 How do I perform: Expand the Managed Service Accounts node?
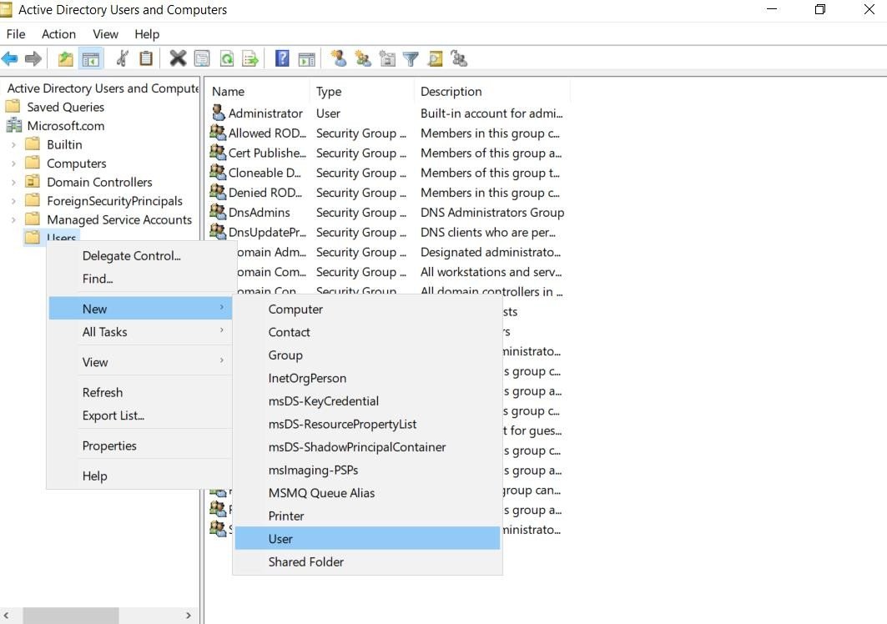(13, 219)
